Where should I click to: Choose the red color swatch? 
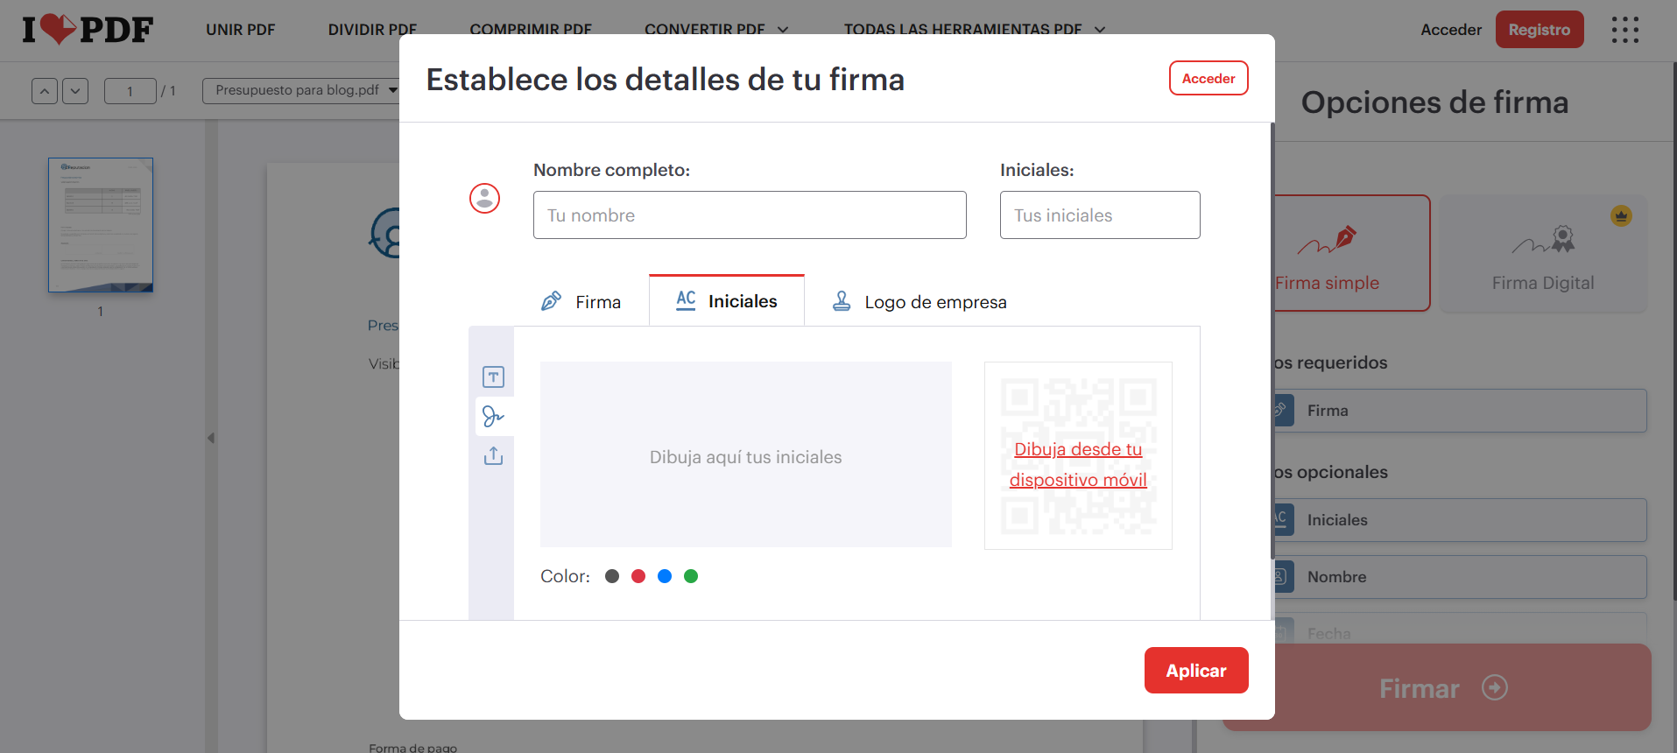[x=638, y=576]
